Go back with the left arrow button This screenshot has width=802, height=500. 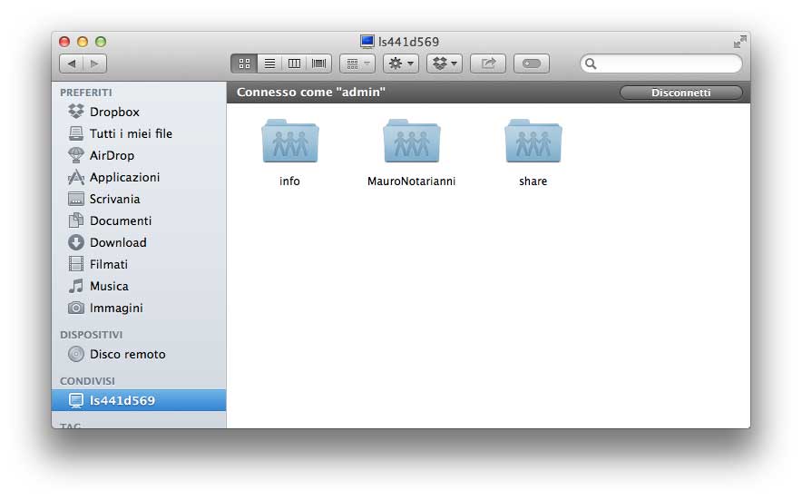pos(72,64)
